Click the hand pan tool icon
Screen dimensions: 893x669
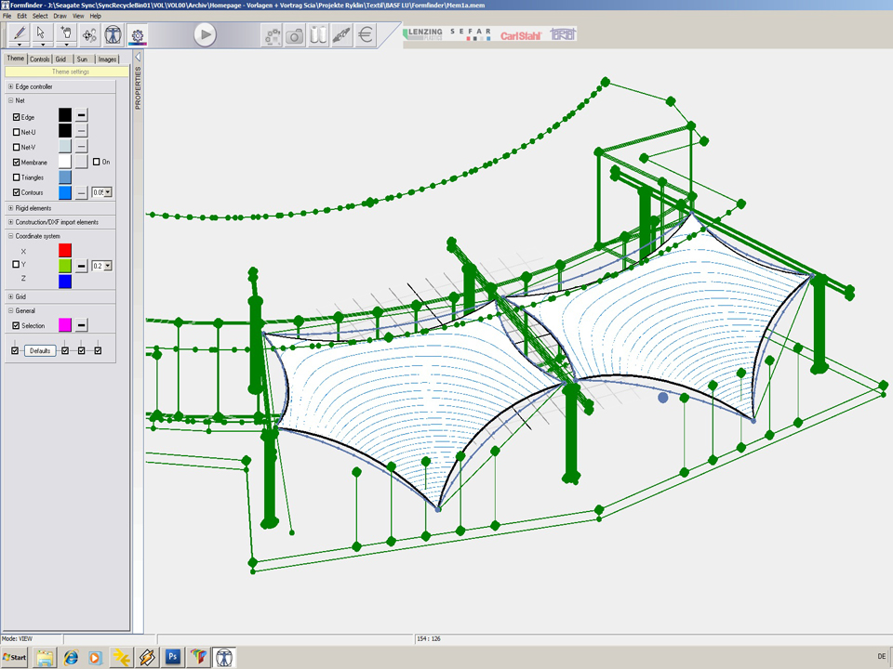click(x=66, y=34)
